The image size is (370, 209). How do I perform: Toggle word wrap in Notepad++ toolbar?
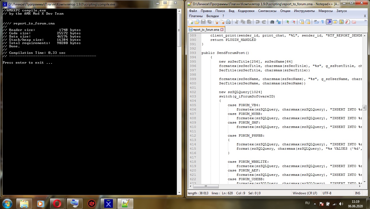316,22
